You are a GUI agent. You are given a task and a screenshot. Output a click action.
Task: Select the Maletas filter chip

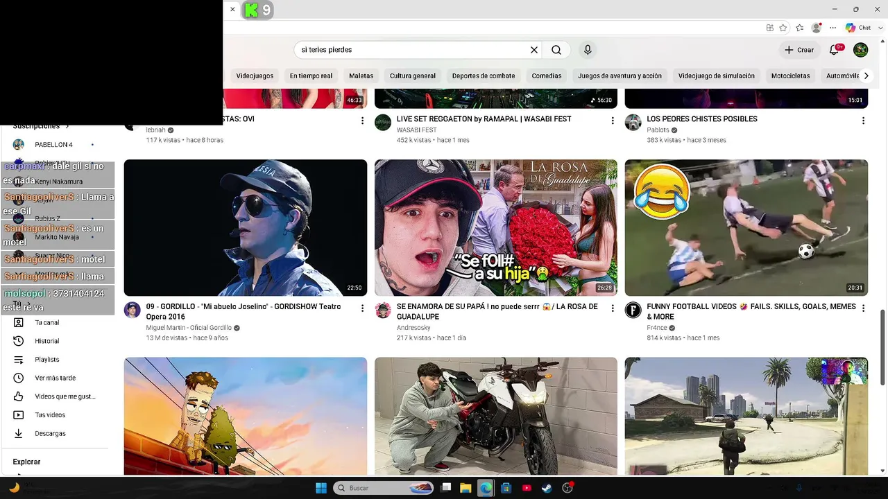(x=361, y=76)
